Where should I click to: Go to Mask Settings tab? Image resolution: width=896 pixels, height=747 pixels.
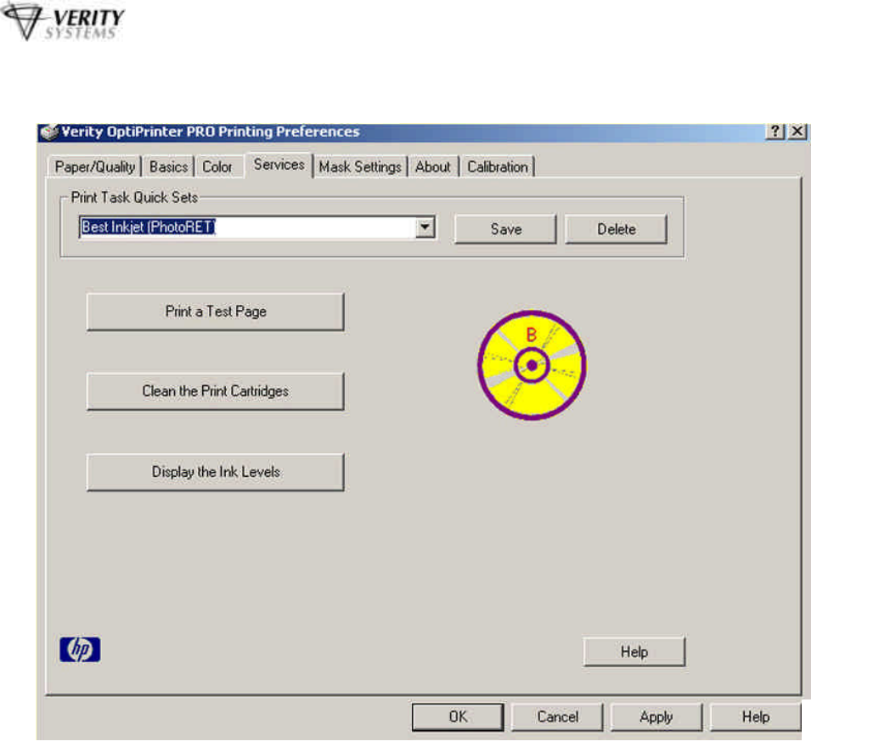[360, 166]
